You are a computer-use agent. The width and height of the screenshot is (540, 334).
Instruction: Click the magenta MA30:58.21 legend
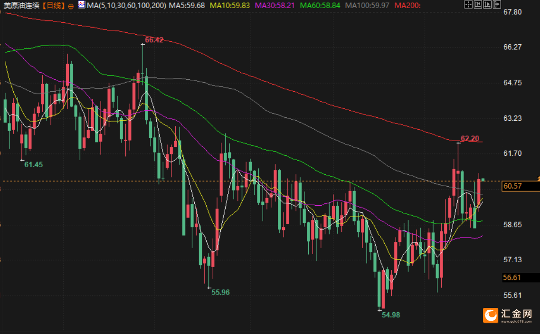[275, 6]
